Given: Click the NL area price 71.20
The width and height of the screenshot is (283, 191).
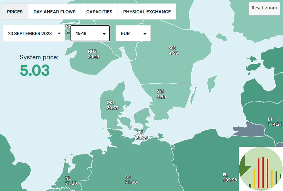Looking at the screenshot, I should click(x=71, y=180).
